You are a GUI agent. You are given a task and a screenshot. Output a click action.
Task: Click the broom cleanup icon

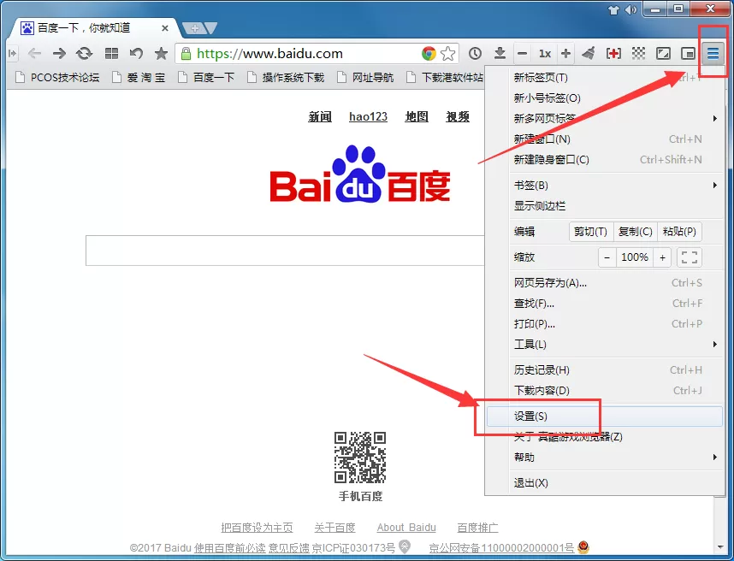(589, 54)
